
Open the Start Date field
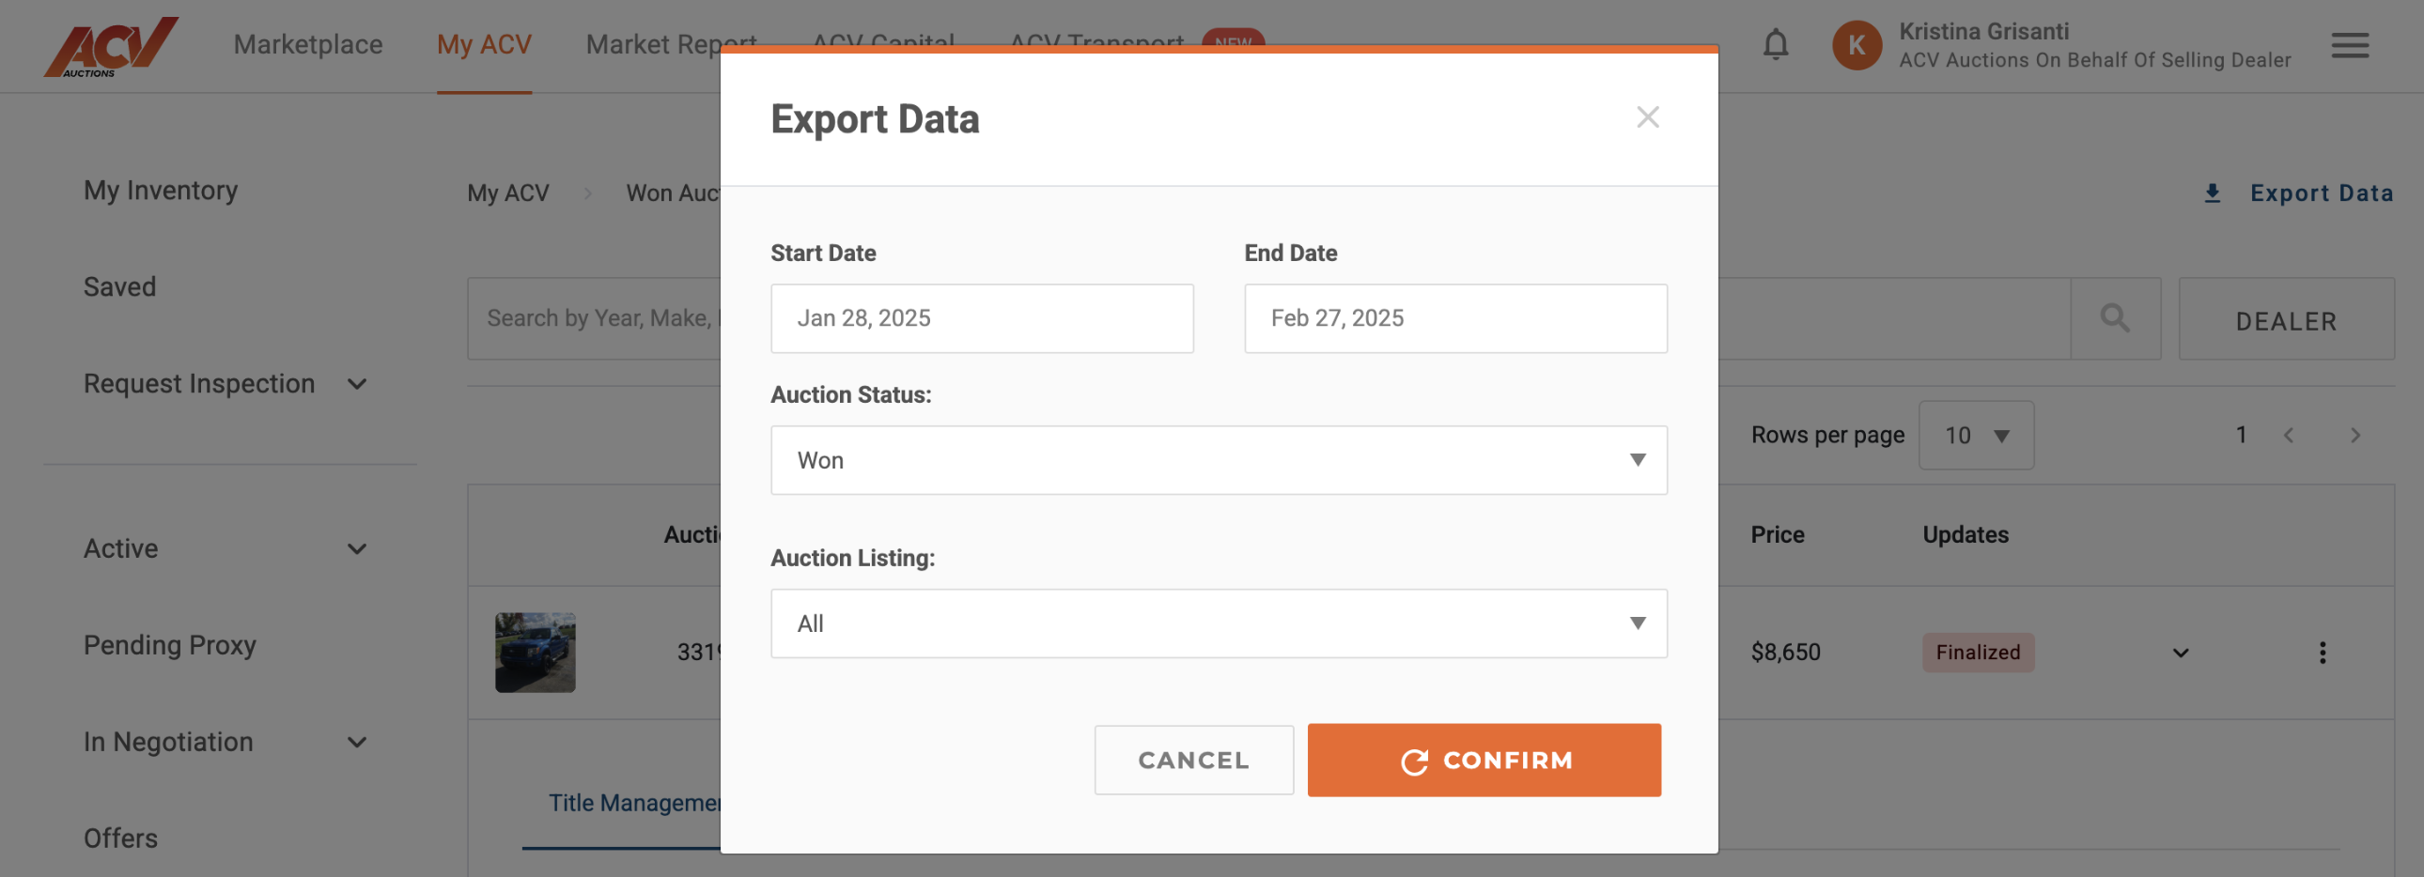coord(982,317)
